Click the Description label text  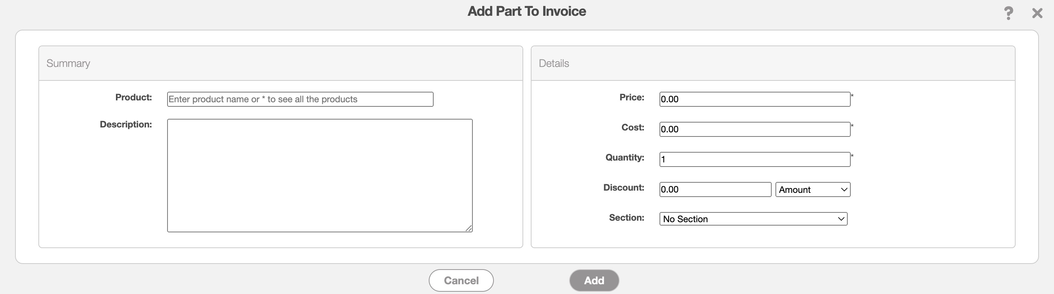click(126, 124)
